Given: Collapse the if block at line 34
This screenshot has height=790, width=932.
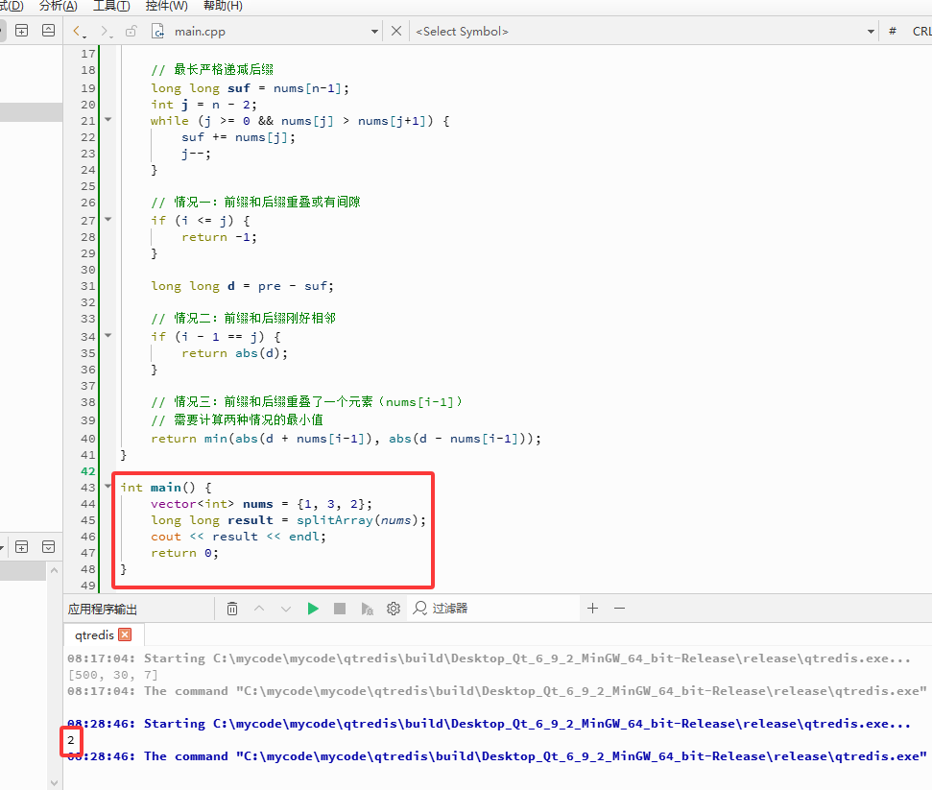Looking at the screenshot, I should point(108,335).
